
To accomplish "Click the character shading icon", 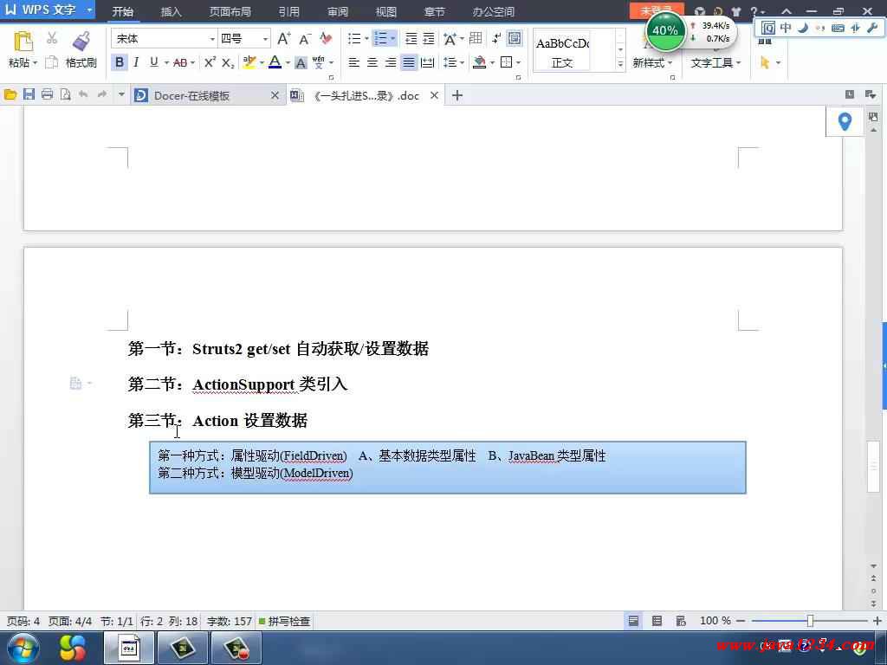I will 301,62.
